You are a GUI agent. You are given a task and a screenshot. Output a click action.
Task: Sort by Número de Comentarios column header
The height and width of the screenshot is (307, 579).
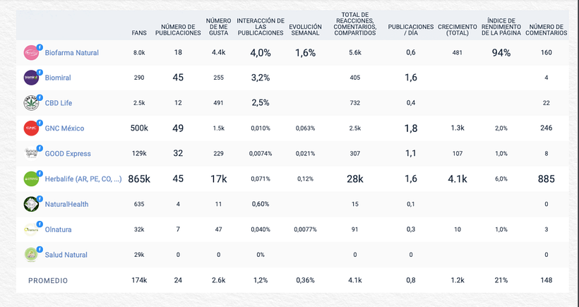pyautogui.click(x=547, y=30)
